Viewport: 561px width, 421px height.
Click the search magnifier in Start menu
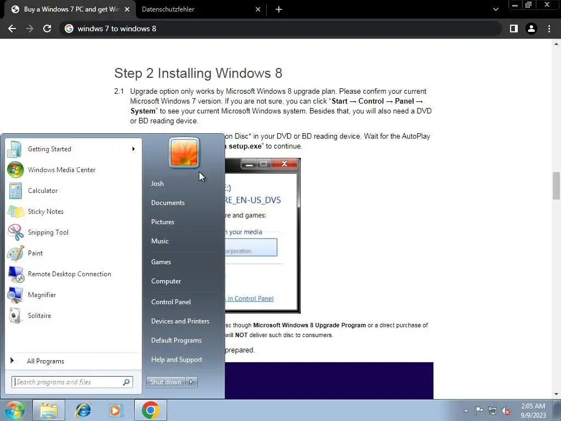click(x=127, y=382)
